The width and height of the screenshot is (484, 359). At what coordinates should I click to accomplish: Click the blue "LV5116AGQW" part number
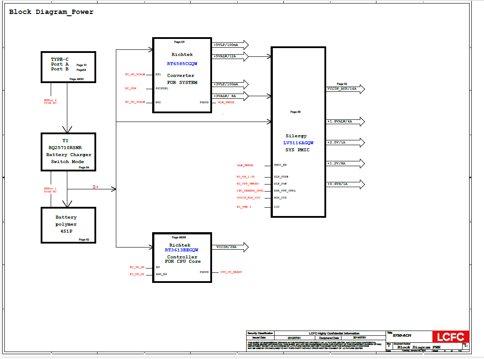(x=298, y=143)
